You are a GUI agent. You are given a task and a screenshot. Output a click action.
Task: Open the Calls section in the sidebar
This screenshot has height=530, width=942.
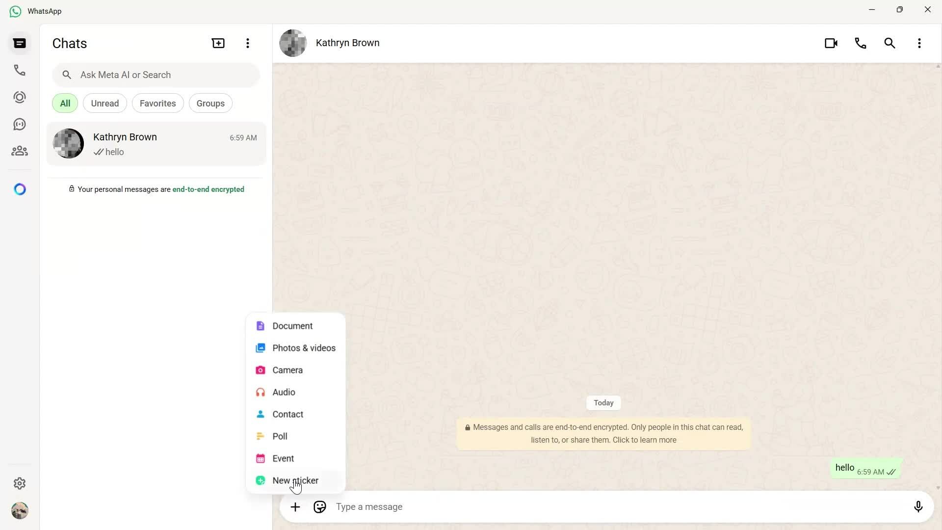pos(20,70)
